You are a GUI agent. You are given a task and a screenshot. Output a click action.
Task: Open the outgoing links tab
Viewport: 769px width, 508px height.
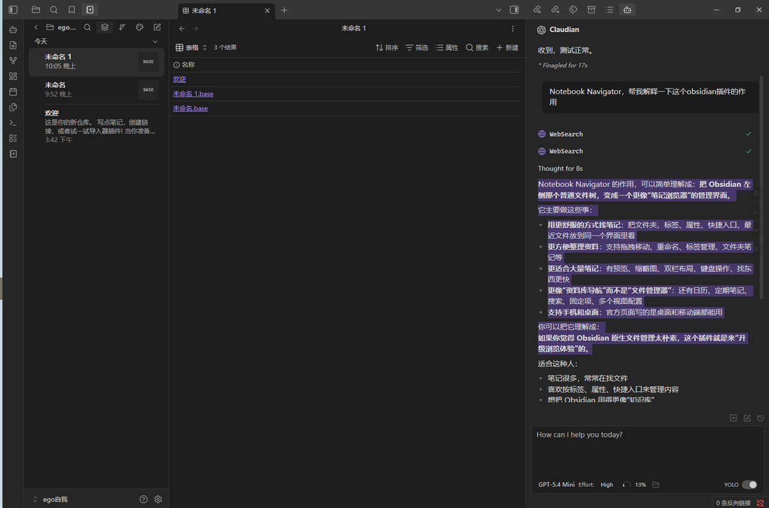click(556, 10)
